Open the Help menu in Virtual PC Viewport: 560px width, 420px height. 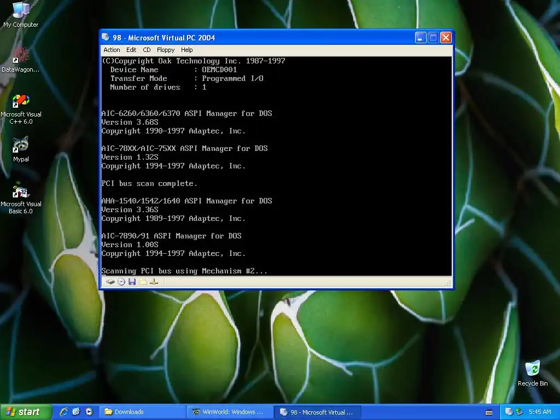click(186, 50)
